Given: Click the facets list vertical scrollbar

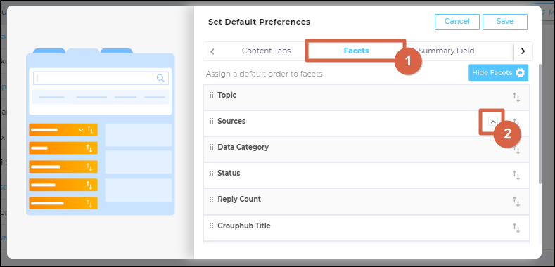Looking at the screenshot, I should point(540,124).
